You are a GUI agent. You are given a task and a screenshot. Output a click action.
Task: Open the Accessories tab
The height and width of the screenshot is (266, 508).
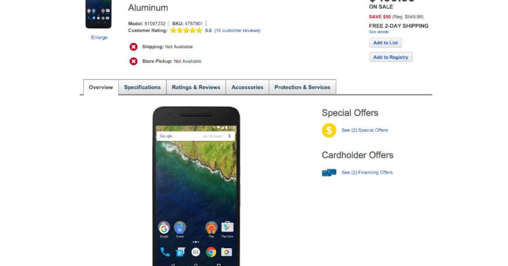pyautogui.click(x=247, y=87)
